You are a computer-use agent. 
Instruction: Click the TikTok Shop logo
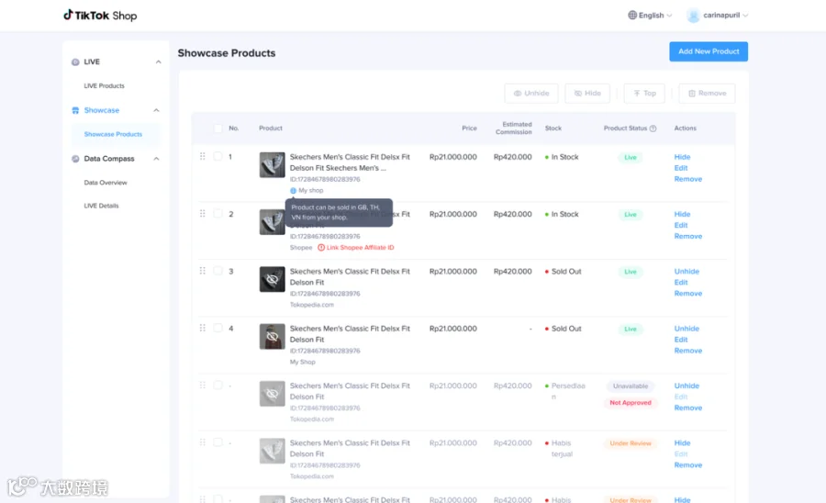(x=100, y=16)
